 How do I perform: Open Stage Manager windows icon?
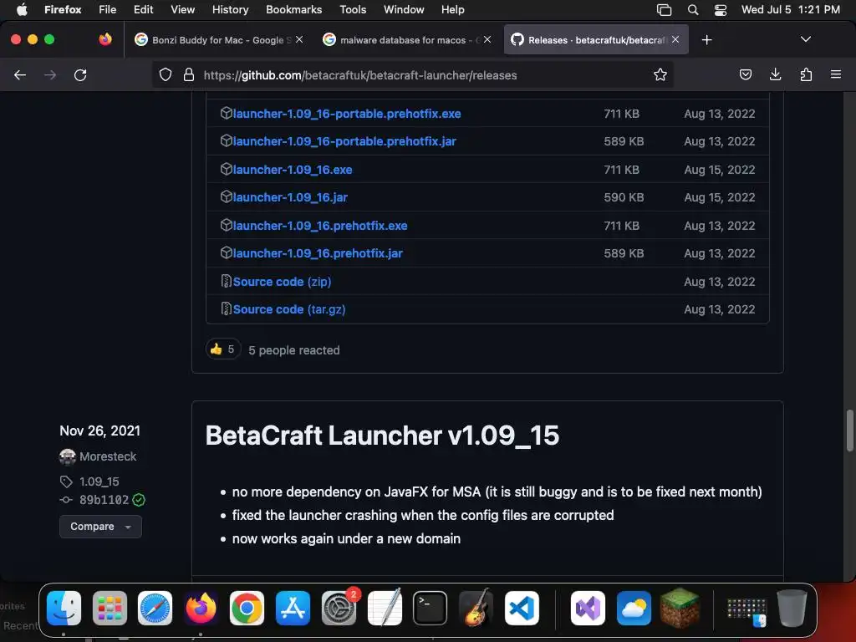[x=664, y=9]
